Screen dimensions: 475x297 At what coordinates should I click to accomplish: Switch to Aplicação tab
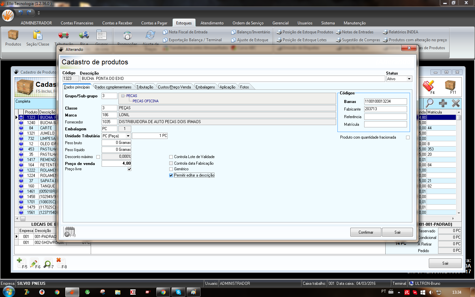(228, 87)
